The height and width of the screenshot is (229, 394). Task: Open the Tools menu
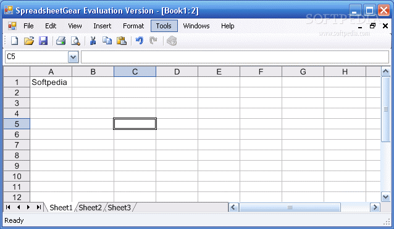(x=164, y=26)
